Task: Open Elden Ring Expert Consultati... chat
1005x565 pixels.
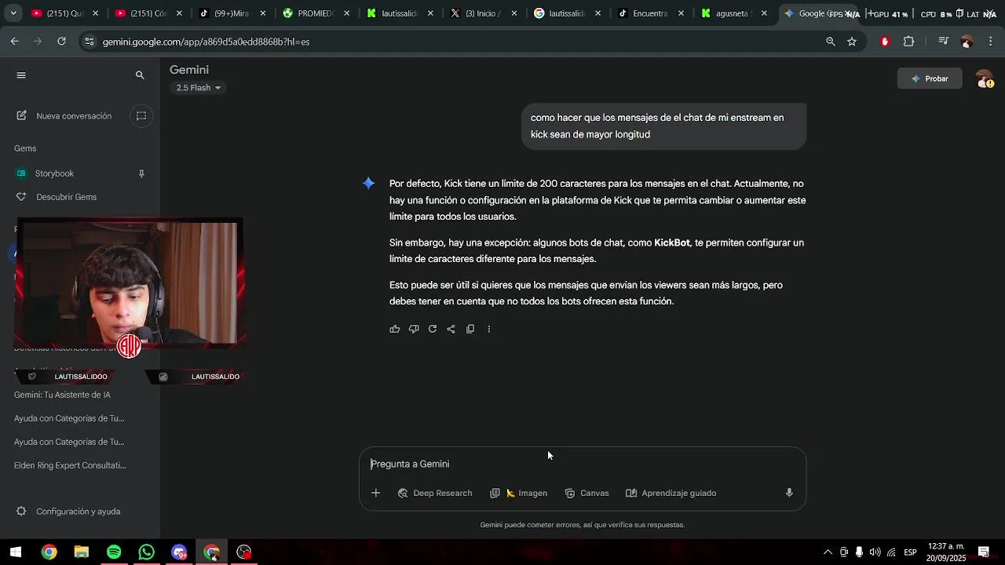Action: [x=70, y=465]
